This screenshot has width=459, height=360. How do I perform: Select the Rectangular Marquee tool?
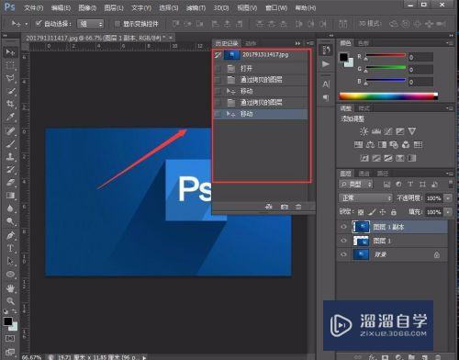coord(10,65)
